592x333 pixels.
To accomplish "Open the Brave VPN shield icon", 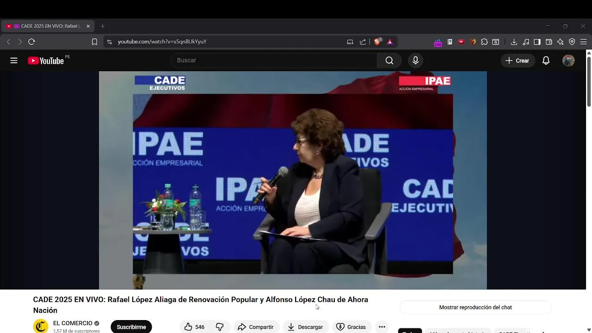I will pyautogui.click(x=572, y=42).
